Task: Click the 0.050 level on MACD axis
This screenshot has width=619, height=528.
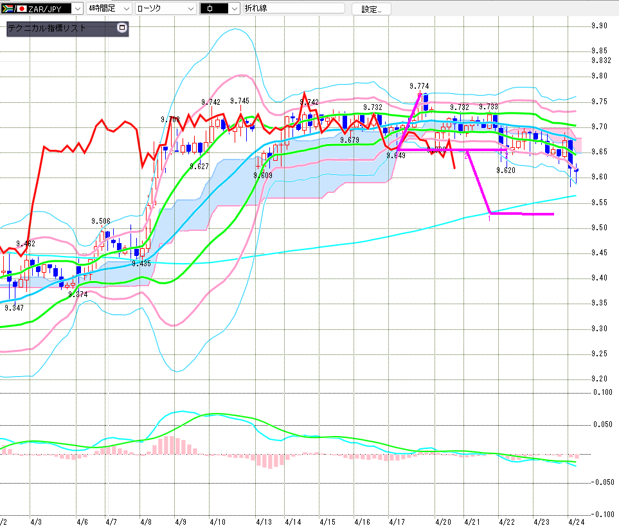Action: coord(603,424)
